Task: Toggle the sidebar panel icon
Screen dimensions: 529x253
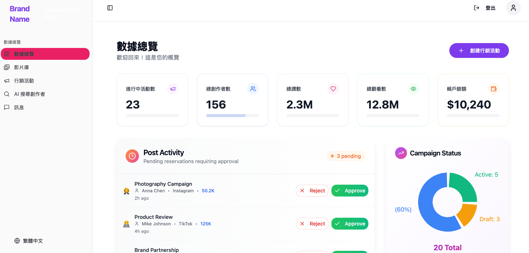Action: coord(110,8)
